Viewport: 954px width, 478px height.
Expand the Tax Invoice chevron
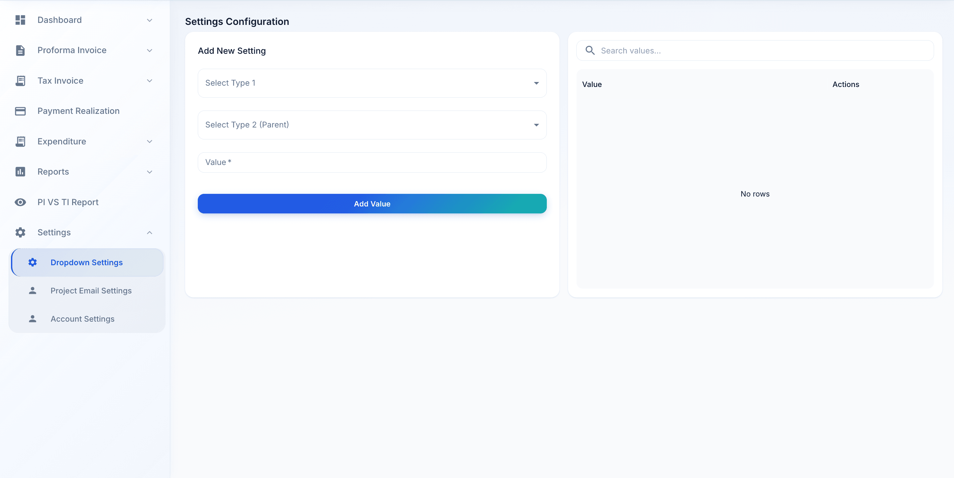coord(150,81)
